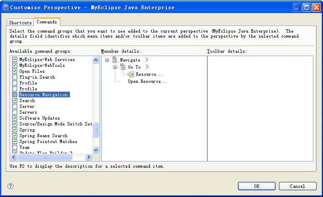This screenshot has width=323, height=197.
Task: Disable the Software Updates checkbox
Action: point(15,118)
